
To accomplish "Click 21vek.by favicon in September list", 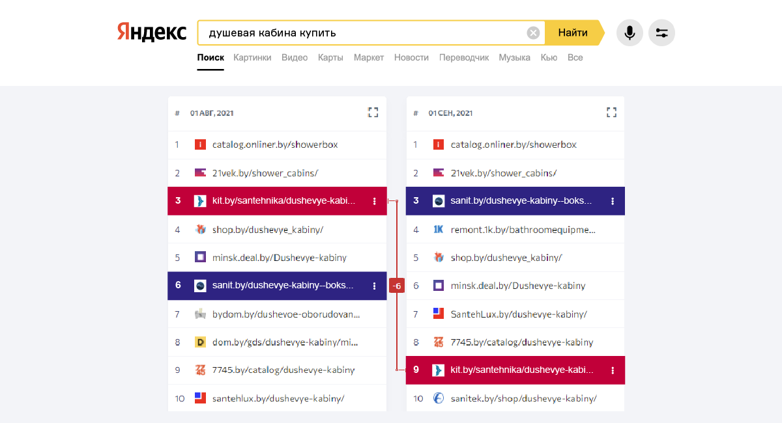I will pyautogui.click(x=439, y=173).
